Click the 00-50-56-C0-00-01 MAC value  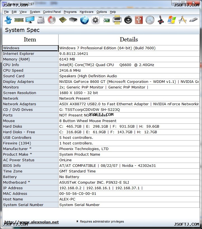pos(78,193)
